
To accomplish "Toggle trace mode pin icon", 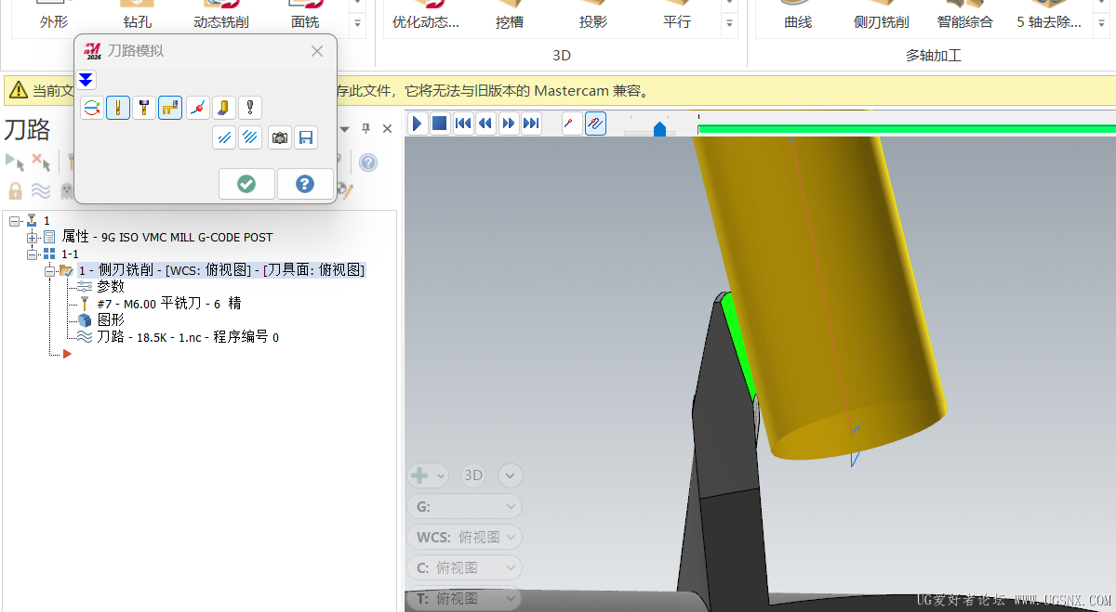I will pos(573,123).
